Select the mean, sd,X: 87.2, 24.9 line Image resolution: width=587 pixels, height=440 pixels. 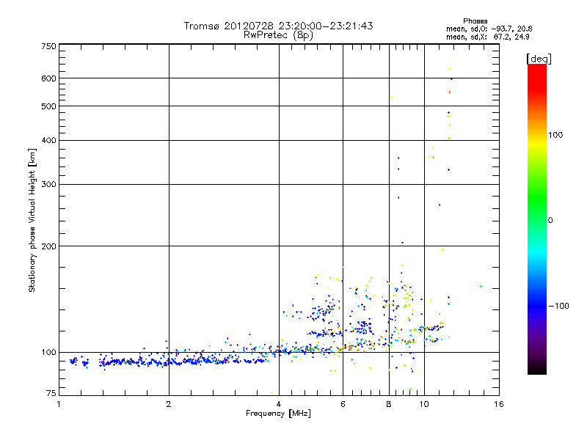pyautogui.click(x=487, y=37)
